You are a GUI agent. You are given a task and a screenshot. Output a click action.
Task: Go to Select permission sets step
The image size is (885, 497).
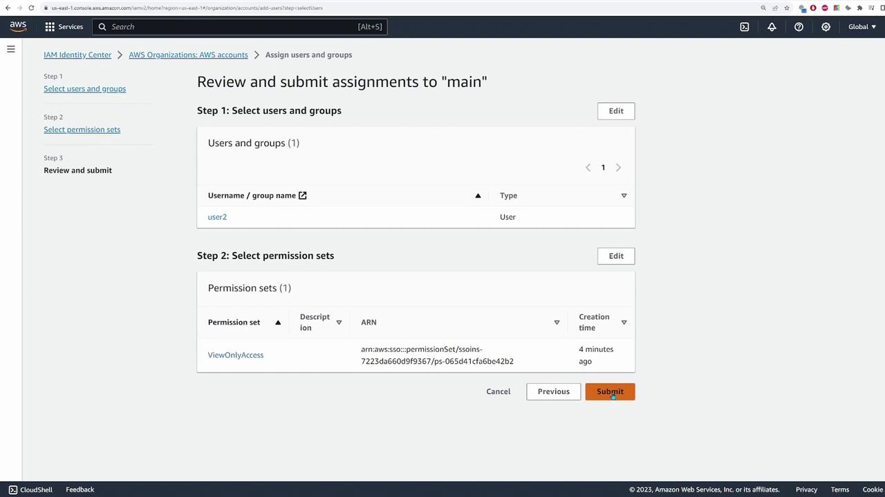[x=82, y=129]
